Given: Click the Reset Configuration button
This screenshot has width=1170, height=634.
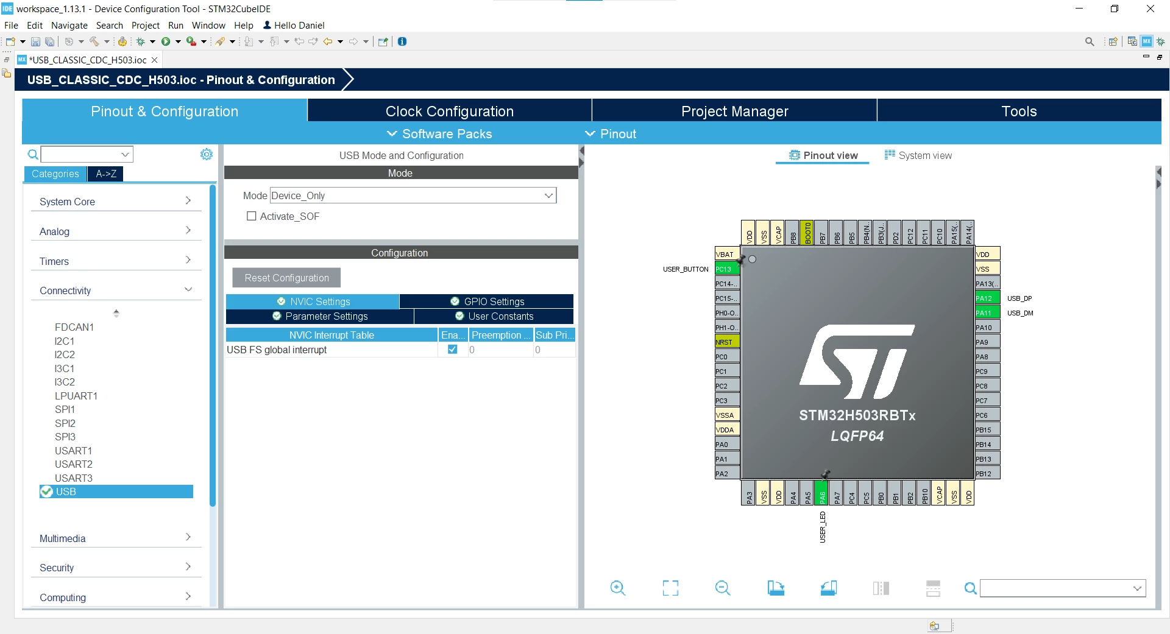Looking at the screenshot, I should click(286, 278).
